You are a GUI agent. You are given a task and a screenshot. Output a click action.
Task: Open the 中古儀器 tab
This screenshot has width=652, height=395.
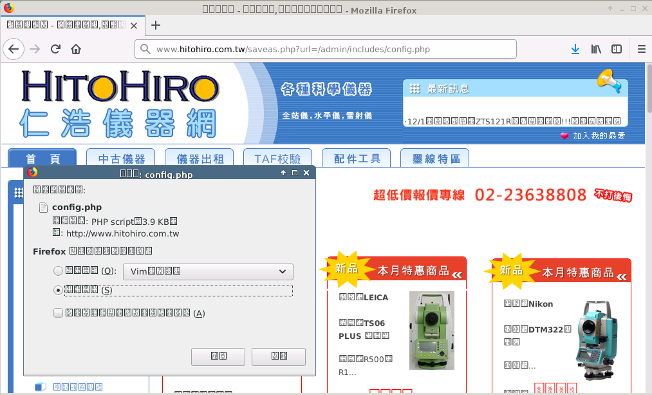tap(121, 158)
